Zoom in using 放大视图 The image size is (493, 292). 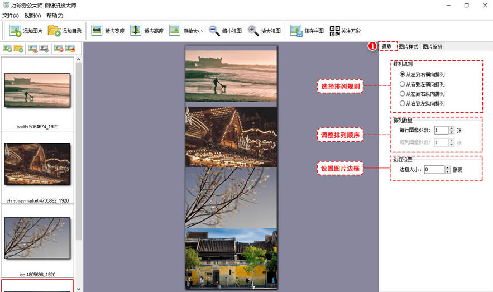pyautogui.click(x=264, y=31)
